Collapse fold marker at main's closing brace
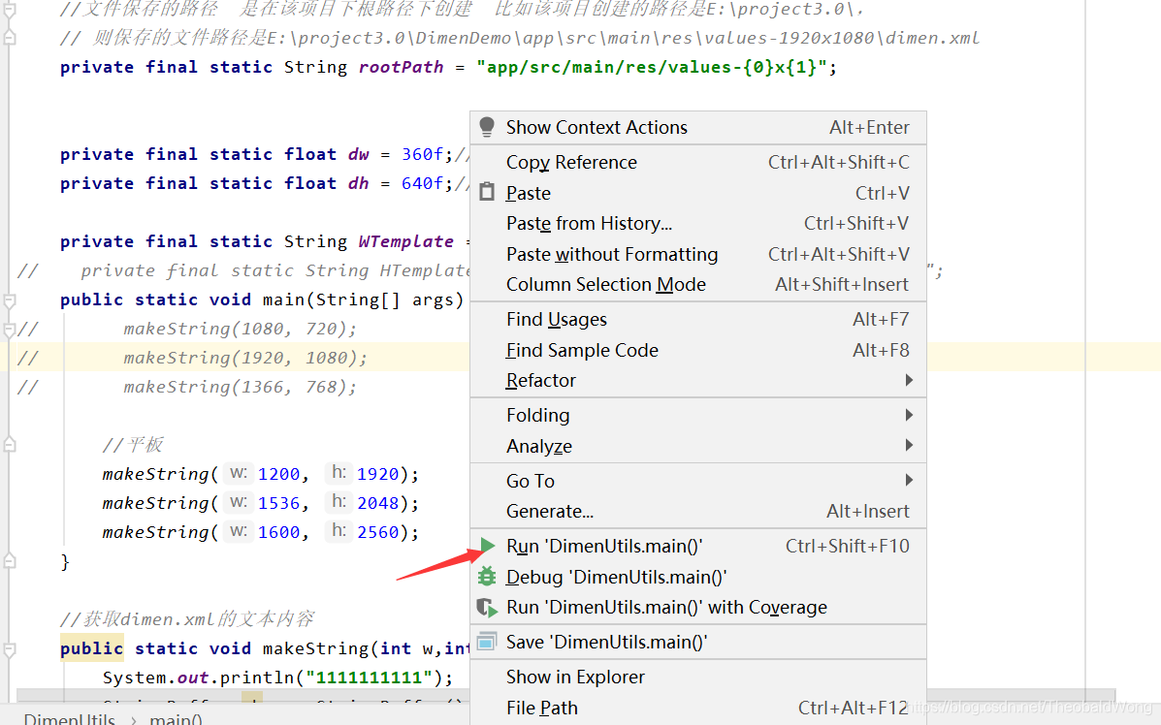Viewport: 1161px width, 725px height. (10, 561)
